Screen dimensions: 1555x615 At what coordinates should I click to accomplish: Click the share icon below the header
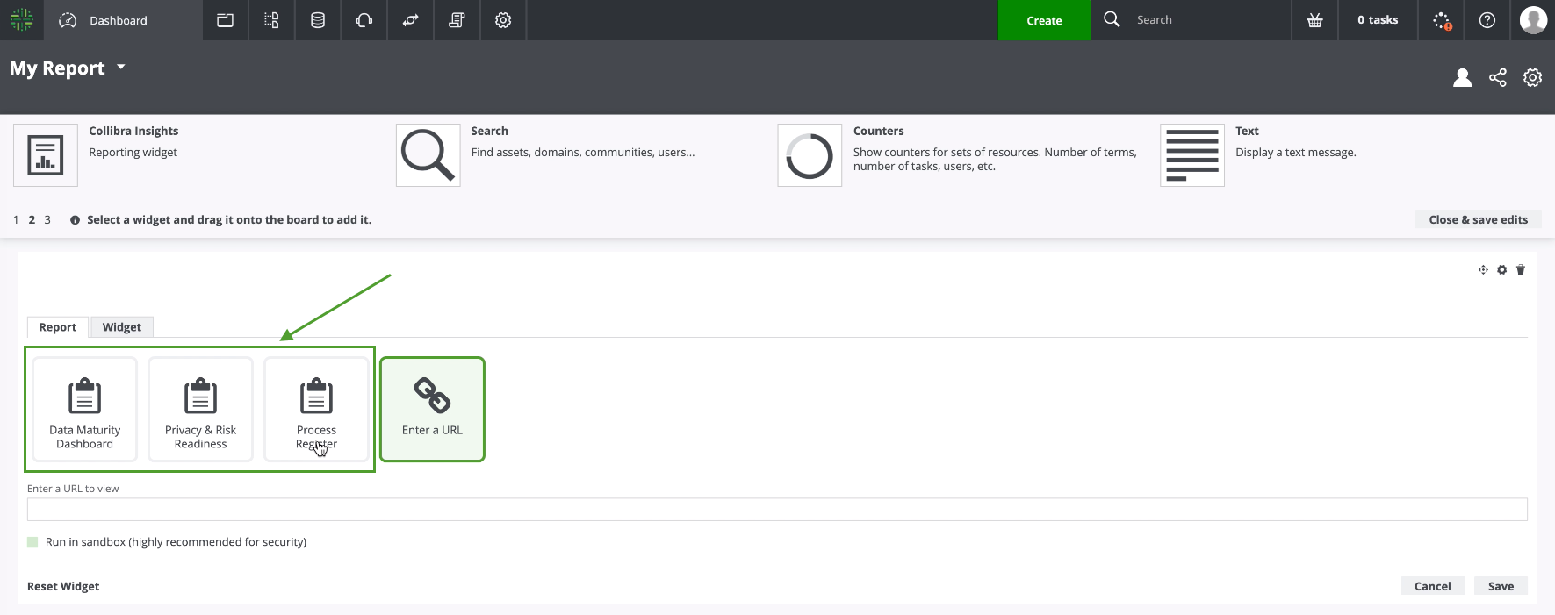click(1497, 78)
